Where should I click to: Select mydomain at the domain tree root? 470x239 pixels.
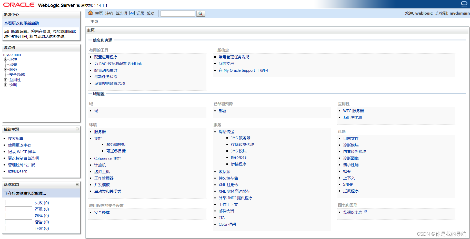[12, 54]
